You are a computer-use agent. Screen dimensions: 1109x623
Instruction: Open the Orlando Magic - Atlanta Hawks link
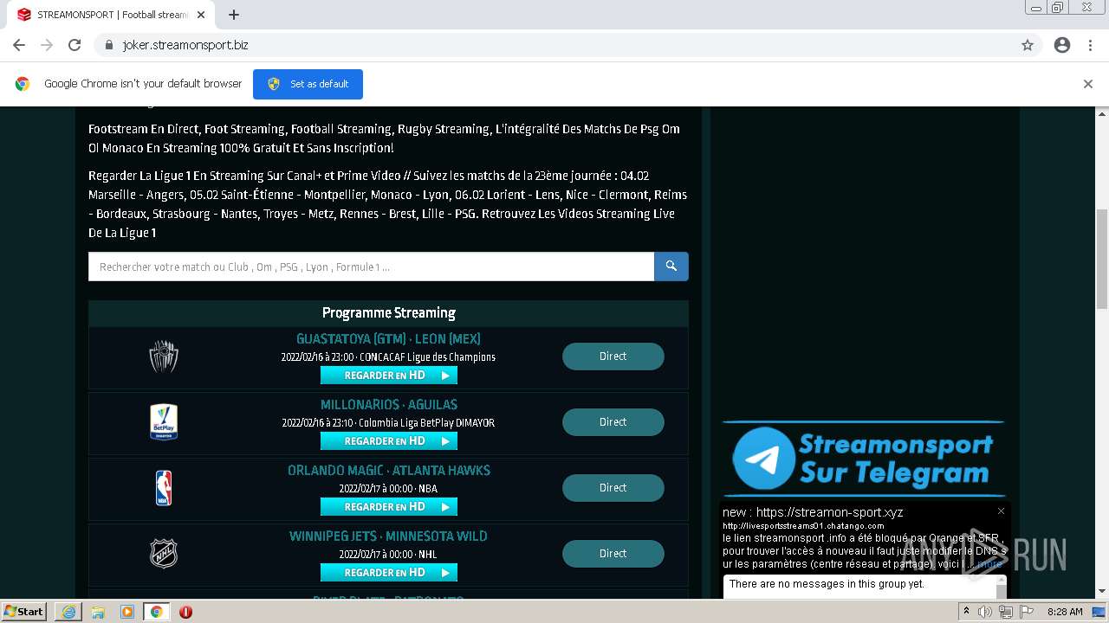(x=388, y=471)
